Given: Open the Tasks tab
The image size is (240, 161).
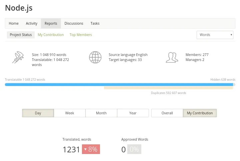Looking at the screenshot, I should pyautogui.click(x=95, y=23).
